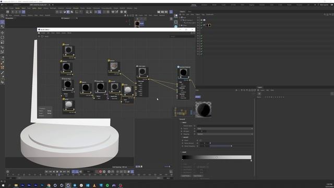Open timeline settings gear at far left
The width and height of the screenshot is (334, 188).
pyautogui.click(x=8, y=172)
